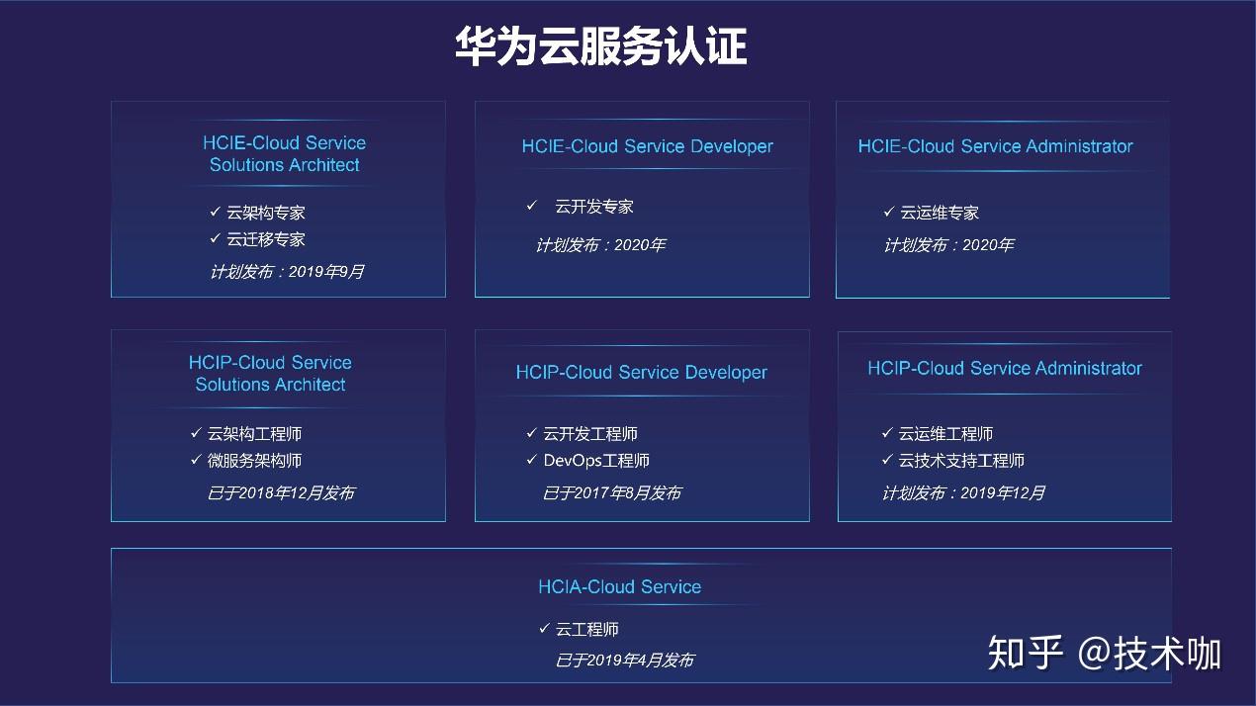
Task: Select the text 已于2017年8月发布
Action: coord(612,492)
